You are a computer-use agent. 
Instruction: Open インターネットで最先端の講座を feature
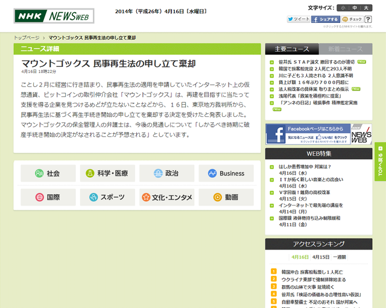[311, 205]
